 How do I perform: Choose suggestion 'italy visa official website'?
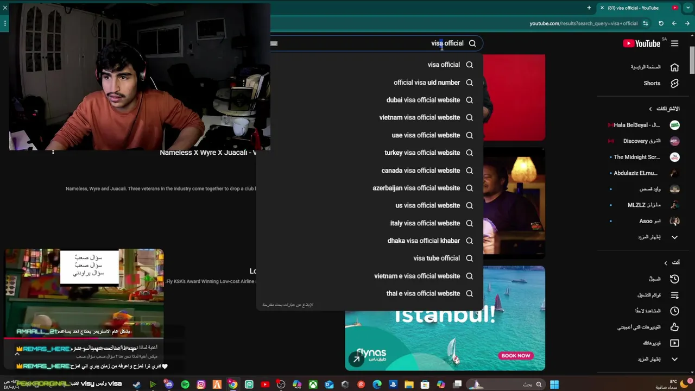pos(369,223)
